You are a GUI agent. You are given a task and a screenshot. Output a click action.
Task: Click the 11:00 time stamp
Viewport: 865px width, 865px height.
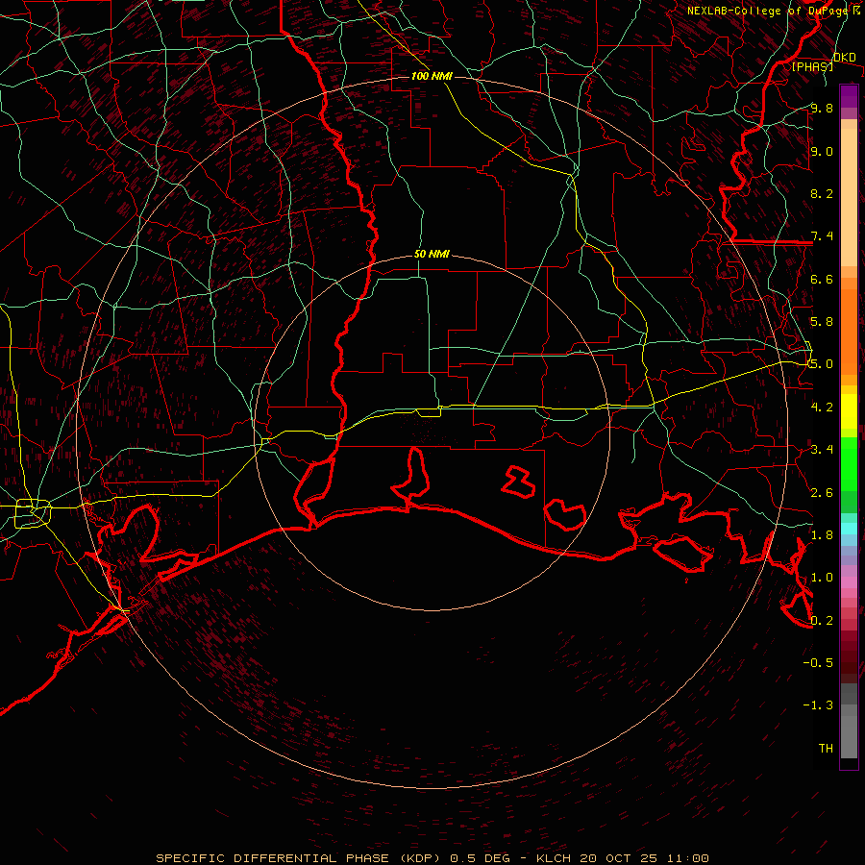tap(686, 858)
